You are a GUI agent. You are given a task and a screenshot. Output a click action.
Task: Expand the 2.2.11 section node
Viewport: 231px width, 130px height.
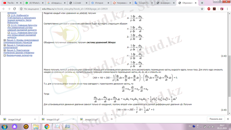click(x=9, y=33)
